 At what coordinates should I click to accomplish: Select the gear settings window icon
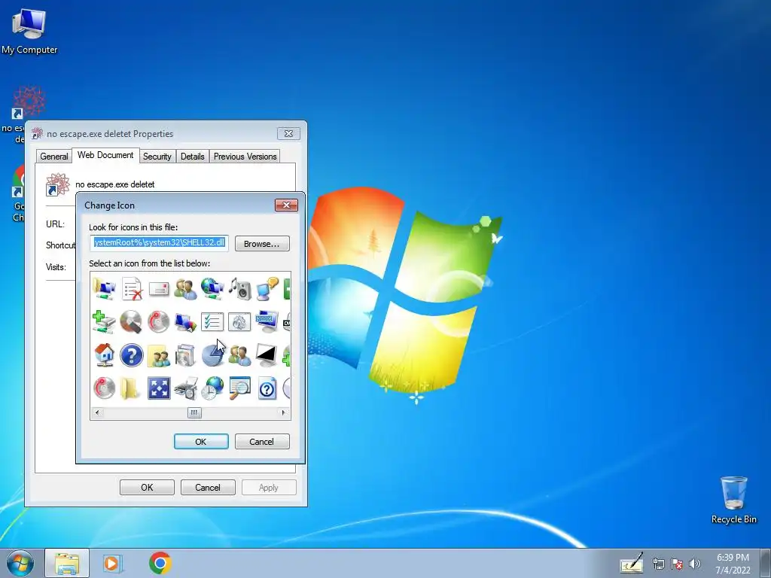point(239,322)
